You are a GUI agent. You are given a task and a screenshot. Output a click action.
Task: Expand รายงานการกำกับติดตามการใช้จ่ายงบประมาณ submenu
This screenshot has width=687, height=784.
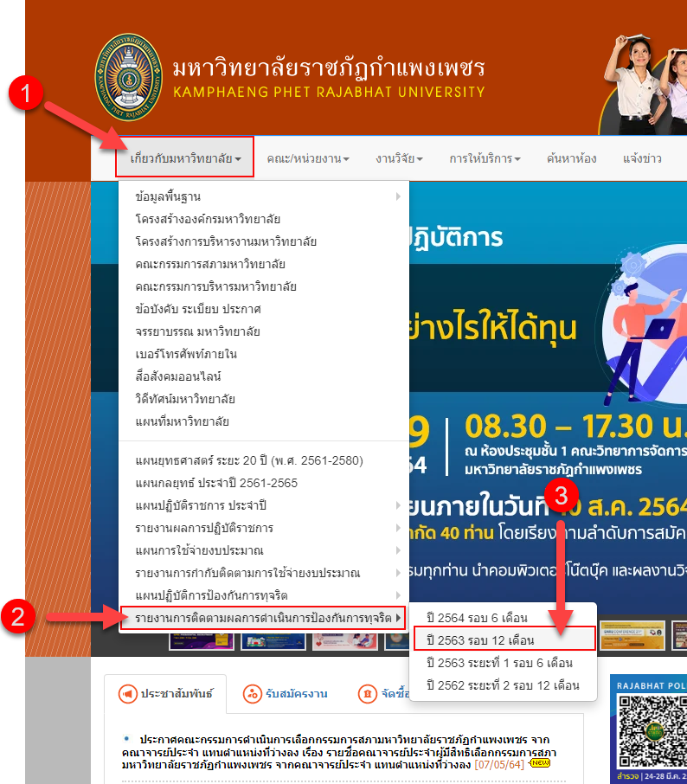pyautogui.click(x=264, y=573)
